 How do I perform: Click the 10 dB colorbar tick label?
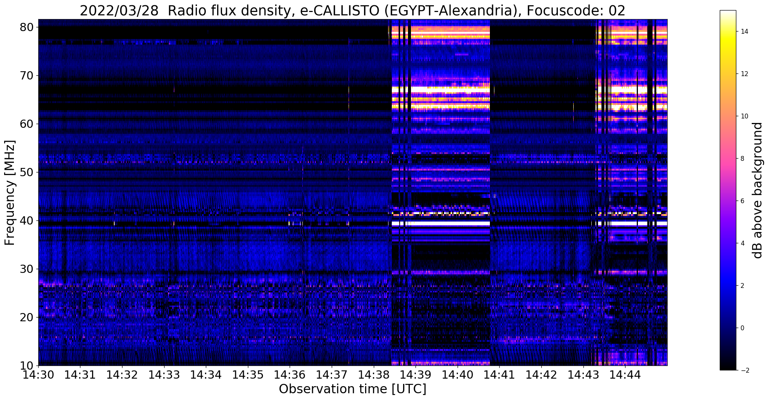(744, 116)
